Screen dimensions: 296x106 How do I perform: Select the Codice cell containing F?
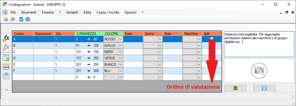23,71
